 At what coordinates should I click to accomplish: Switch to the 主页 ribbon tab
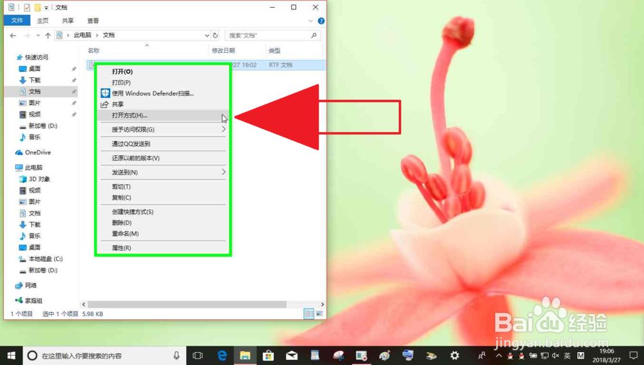(x=43, y=21)
